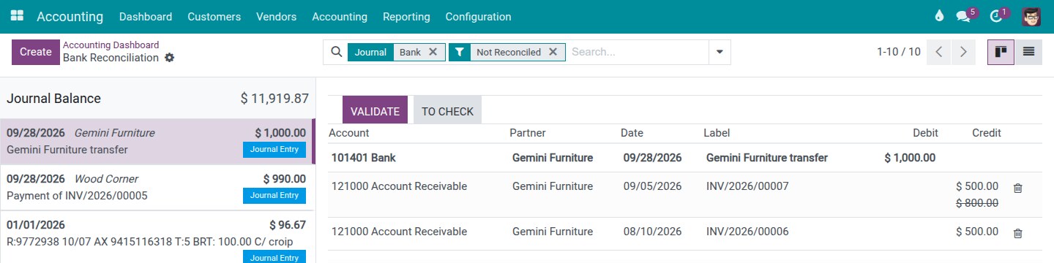Remove the Bank journal filter facet

pos(433,52)
